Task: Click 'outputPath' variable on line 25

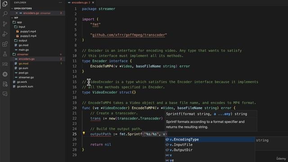Action: [x=101, y=134]
